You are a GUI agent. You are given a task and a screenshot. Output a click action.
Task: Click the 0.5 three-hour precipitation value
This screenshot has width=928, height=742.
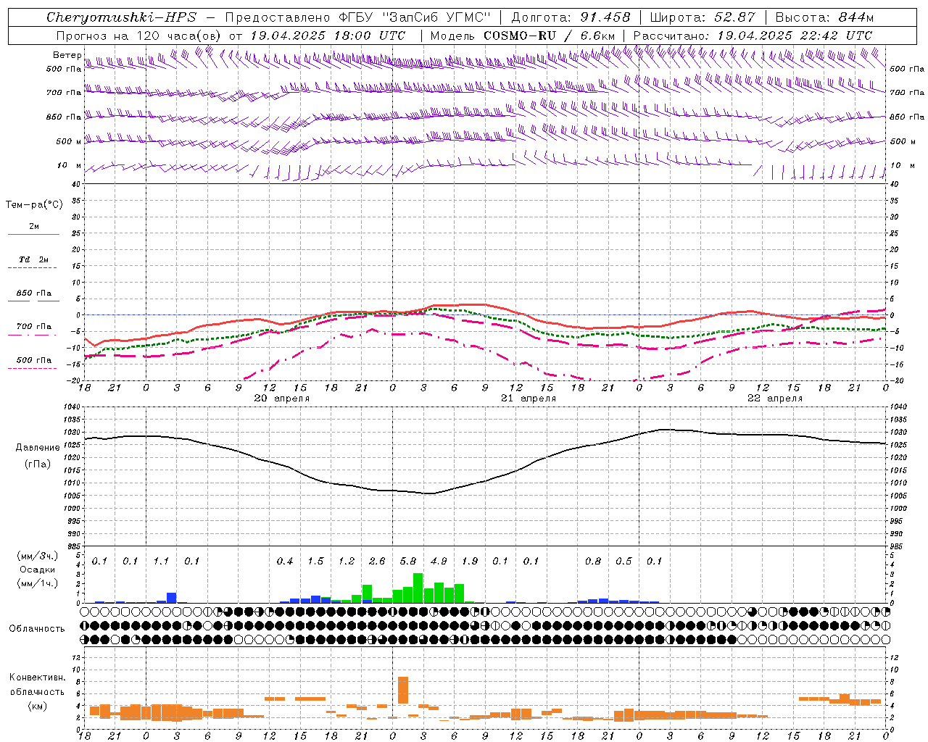click(623, 562)
